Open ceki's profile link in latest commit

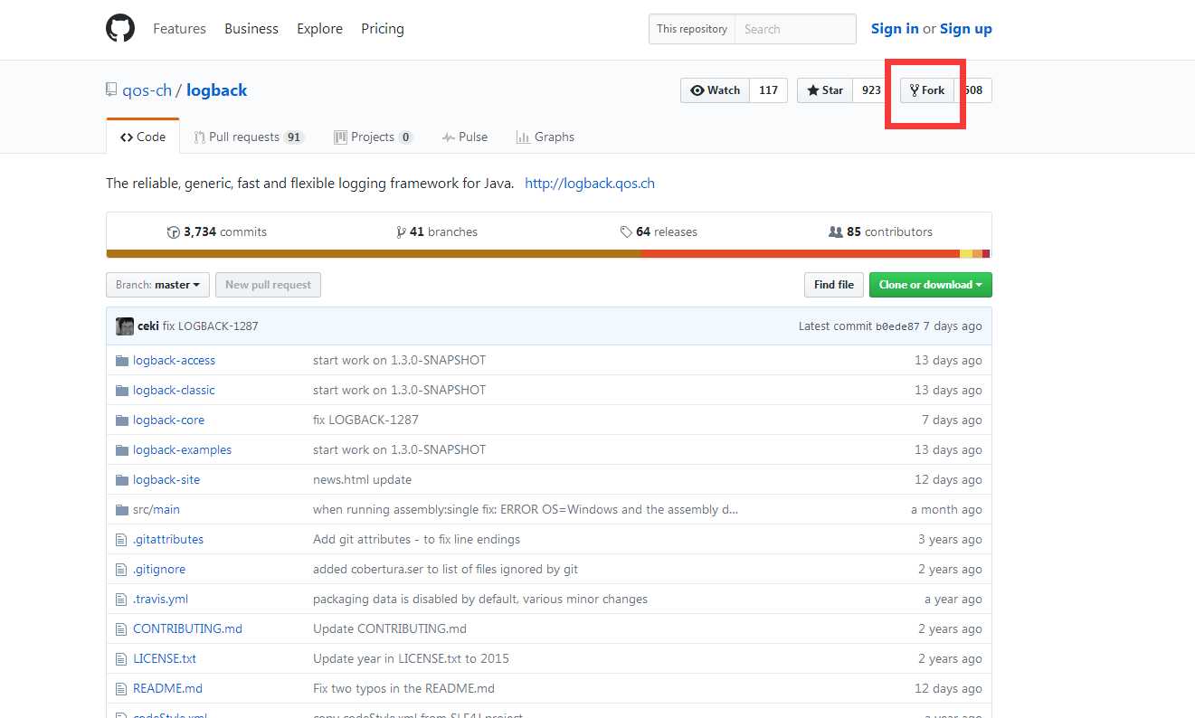tap(148, 326)
